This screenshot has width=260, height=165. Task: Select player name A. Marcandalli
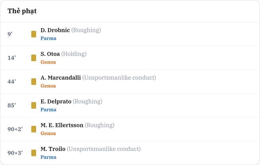coord(61,77)
